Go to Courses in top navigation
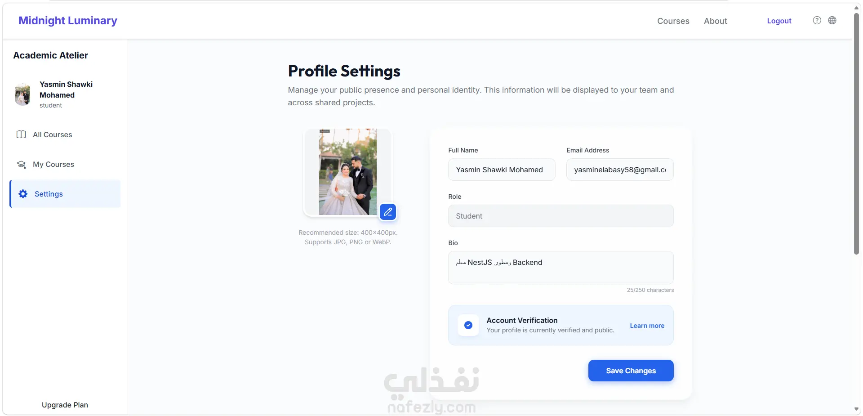Image resolution: width=863 pixels, height=416 pixels. 673,21
